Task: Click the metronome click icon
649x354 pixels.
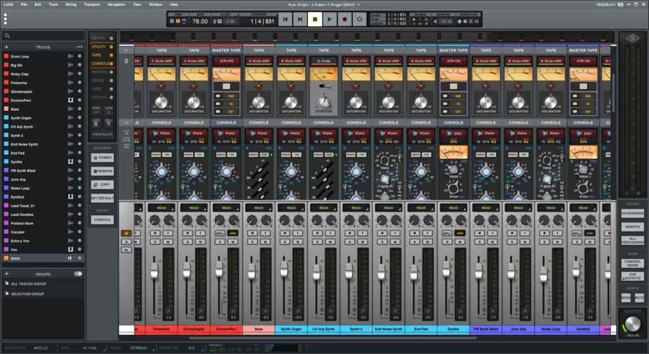Action: [x=215, y=21]
